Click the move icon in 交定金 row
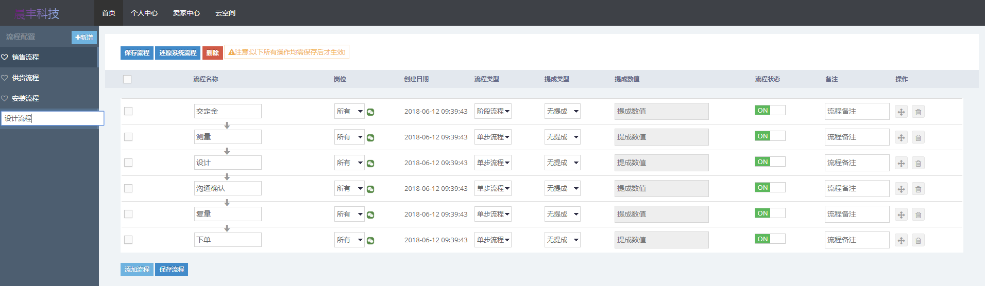Viewport: 985px width, 286px height. coord(901,112)
